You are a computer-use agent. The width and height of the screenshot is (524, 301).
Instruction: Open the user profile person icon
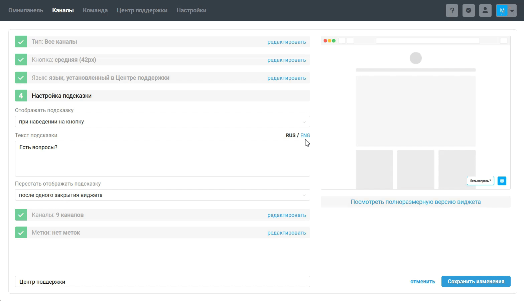coord(485,10)
